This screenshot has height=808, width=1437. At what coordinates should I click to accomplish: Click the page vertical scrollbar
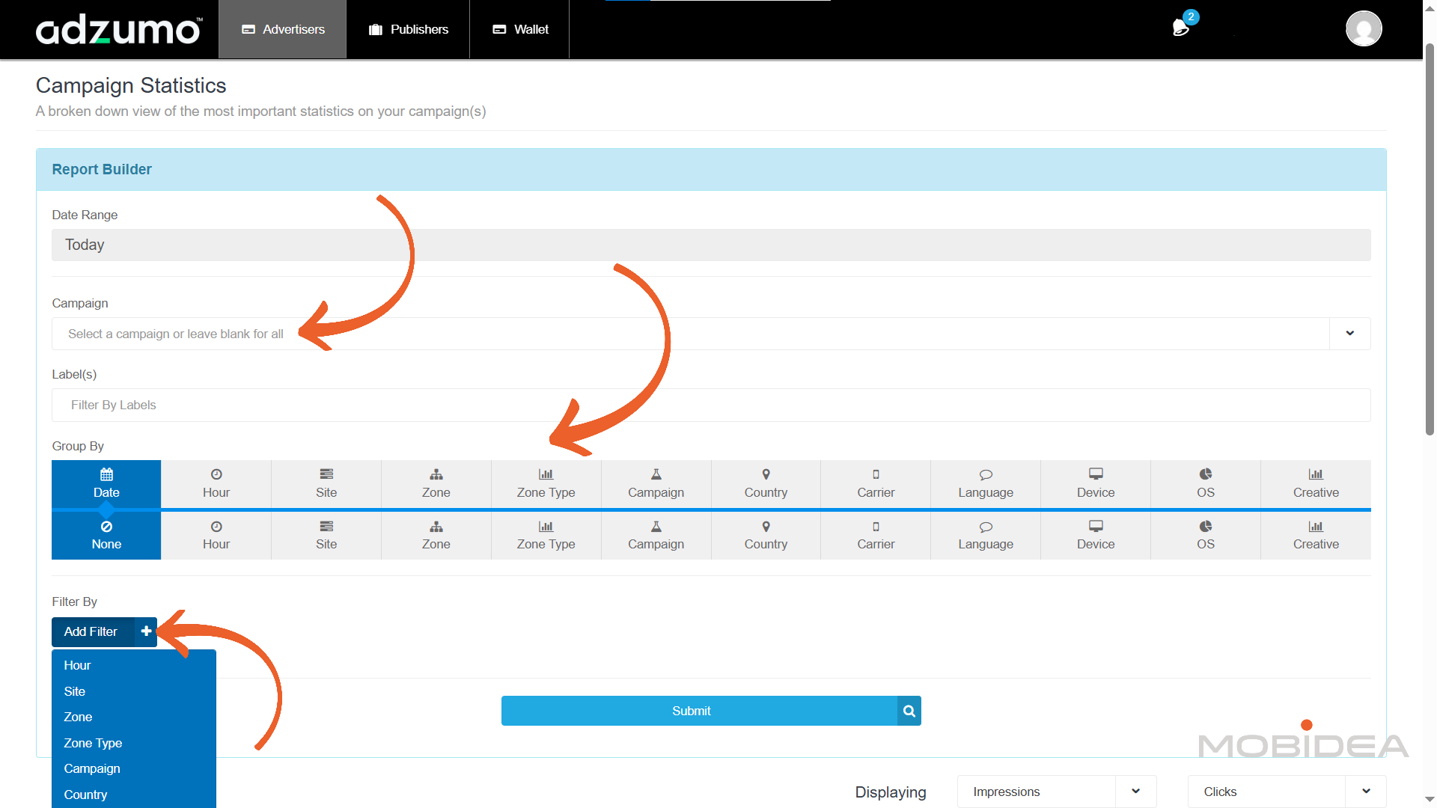1430,239
